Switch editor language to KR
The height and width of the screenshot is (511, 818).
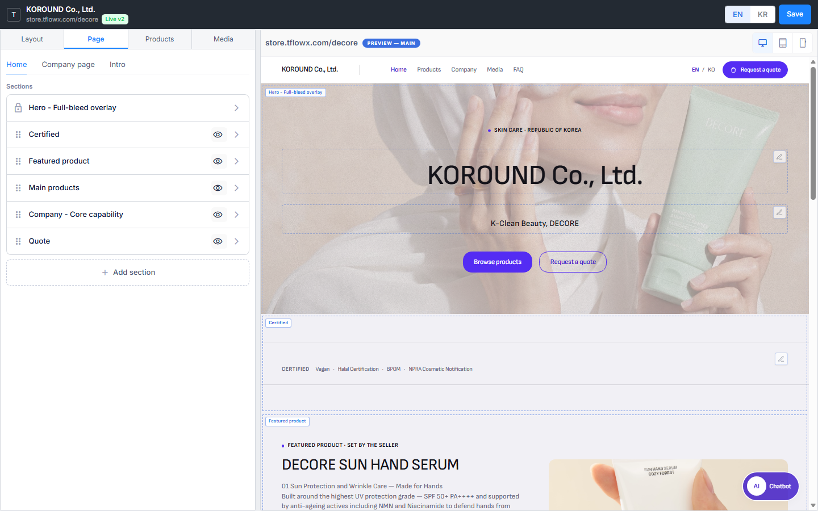[763, 15]
